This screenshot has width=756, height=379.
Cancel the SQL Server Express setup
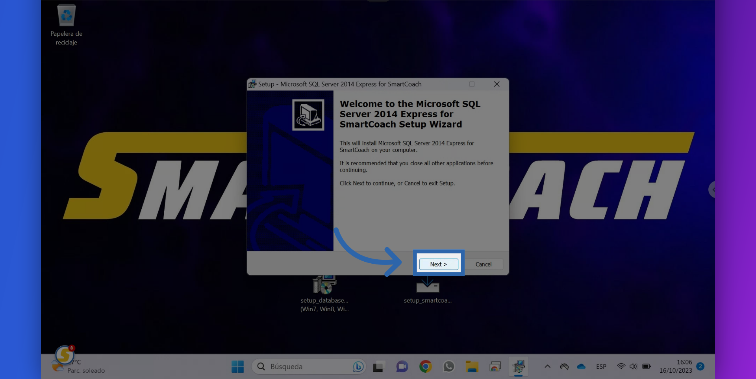(483, 264)
